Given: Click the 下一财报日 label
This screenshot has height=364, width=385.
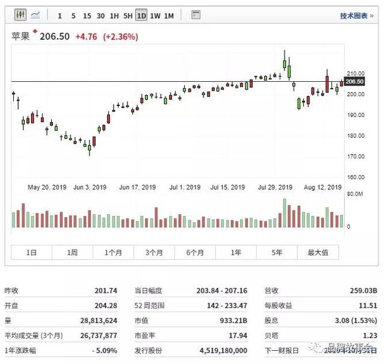Looking at the screenshot, I should pos(282,351).
